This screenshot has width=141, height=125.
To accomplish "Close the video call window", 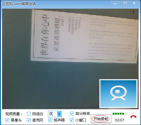I will tap(134, 3).
